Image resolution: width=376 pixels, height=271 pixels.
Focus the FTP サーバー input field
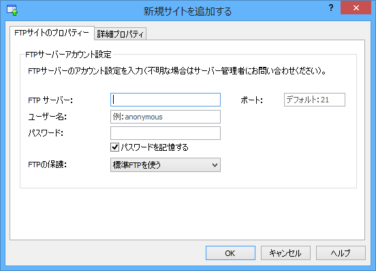coord(166,100)
